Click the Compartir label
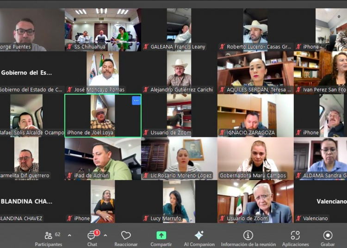347x248 pixels. 161,244
